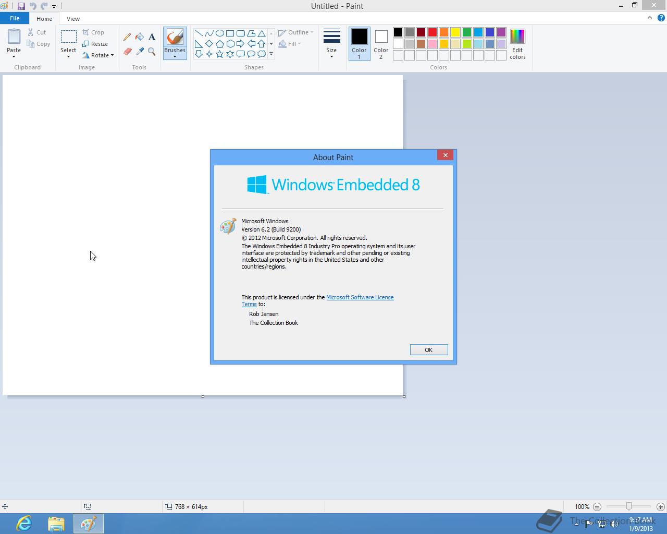Open the shape Fill dropdown
667x534 pixels.
click(x=290, y=44)
